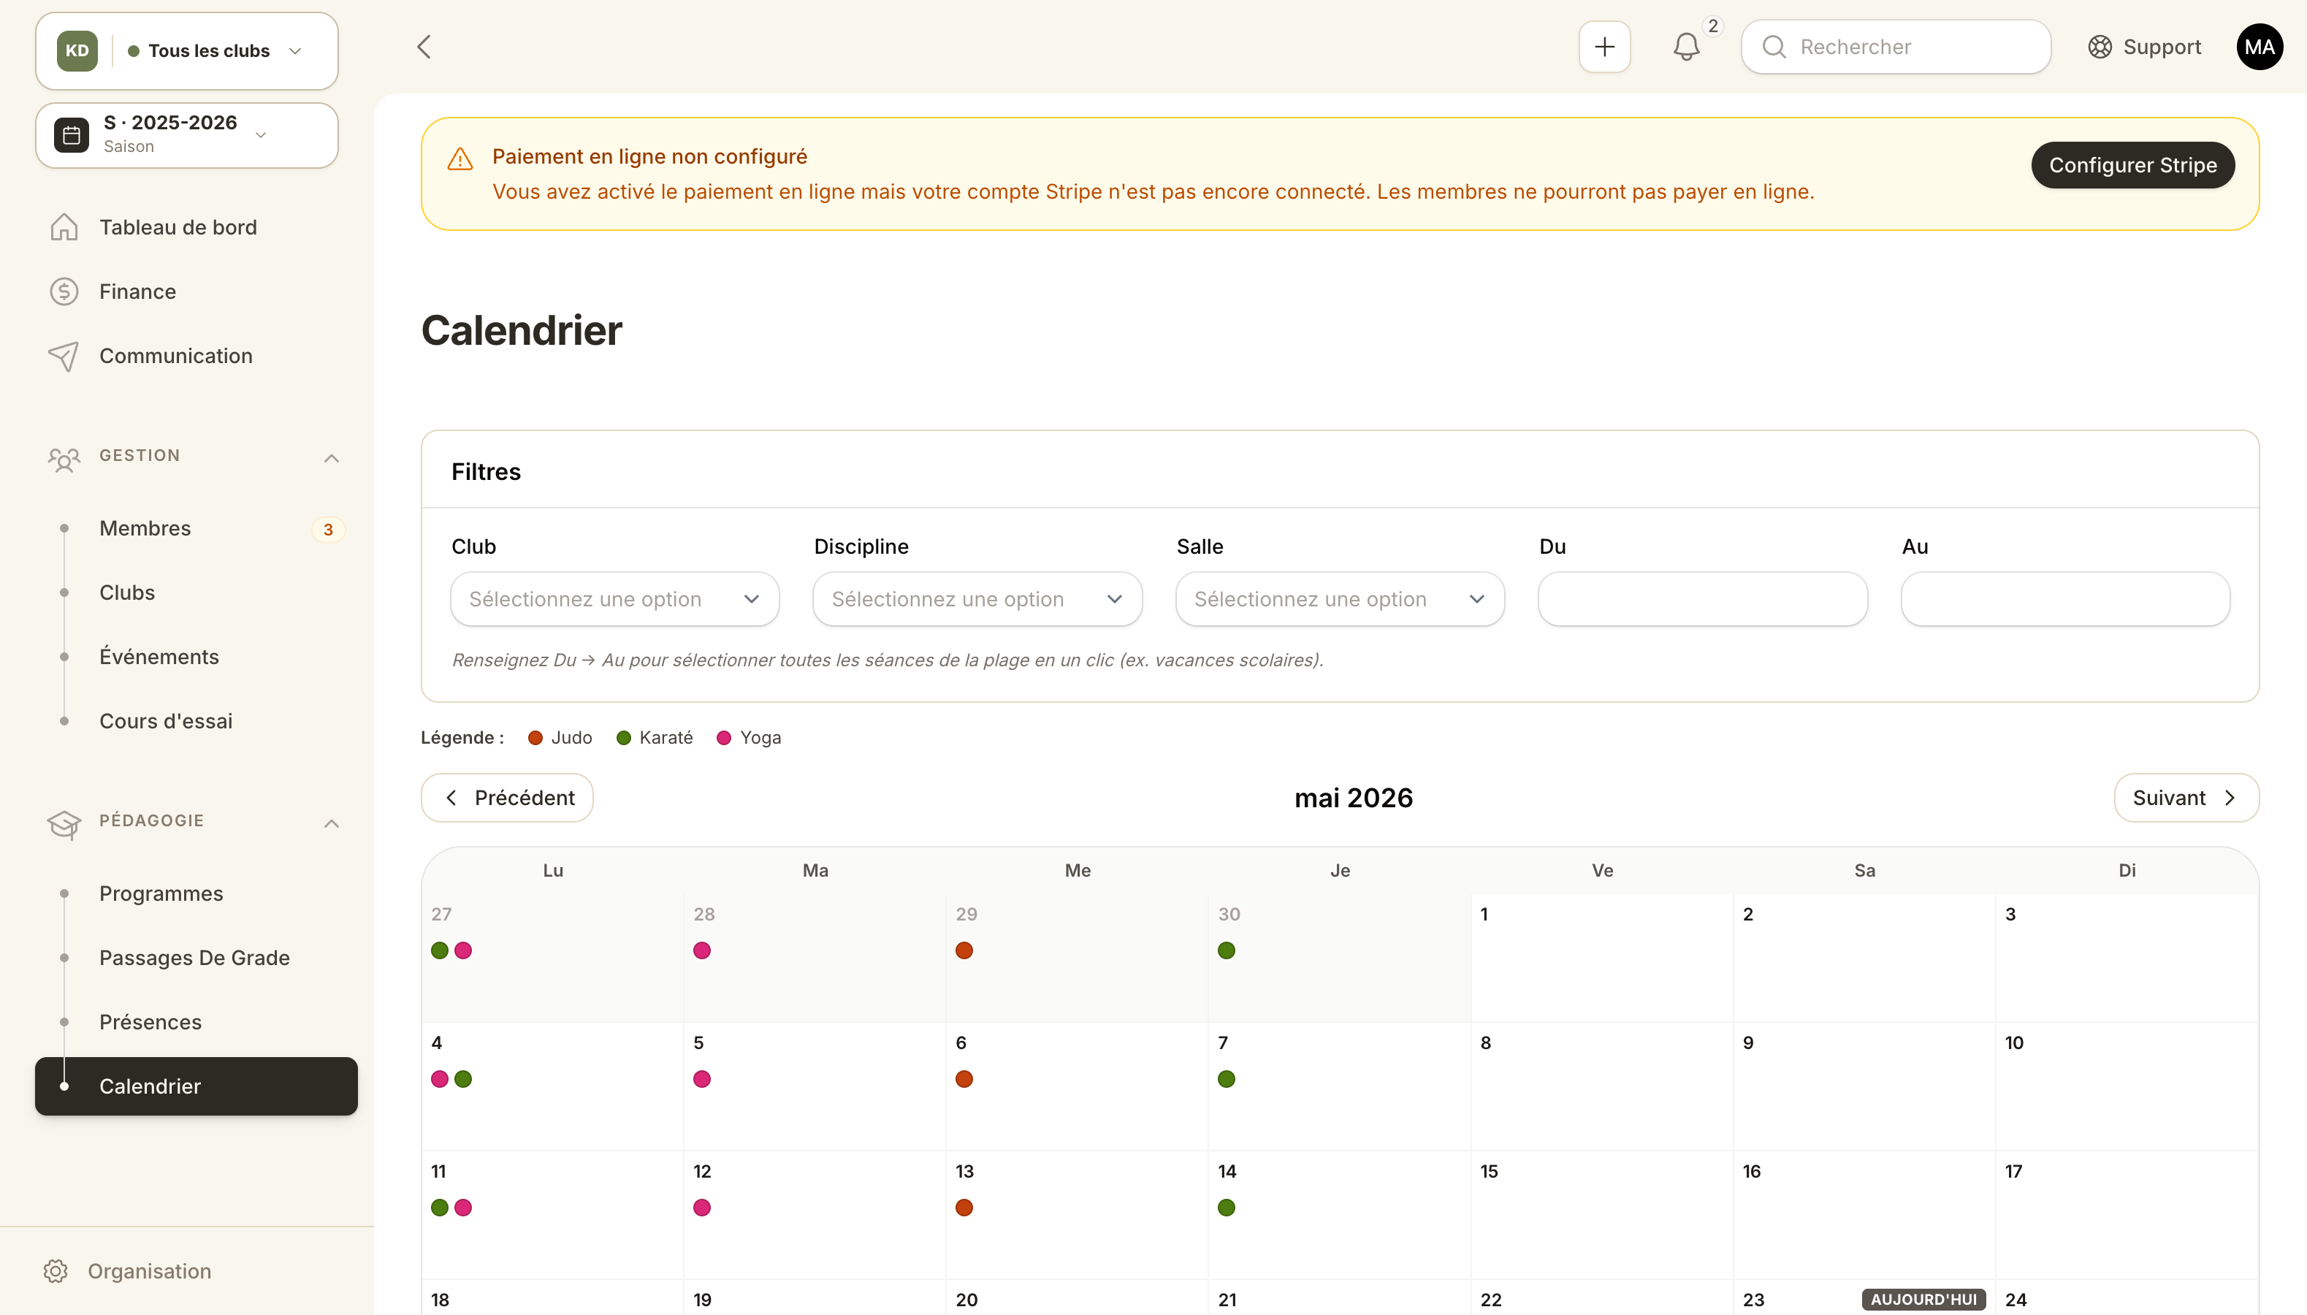
Task: Click the search magnifier icon
Action: coord(1774,47)
